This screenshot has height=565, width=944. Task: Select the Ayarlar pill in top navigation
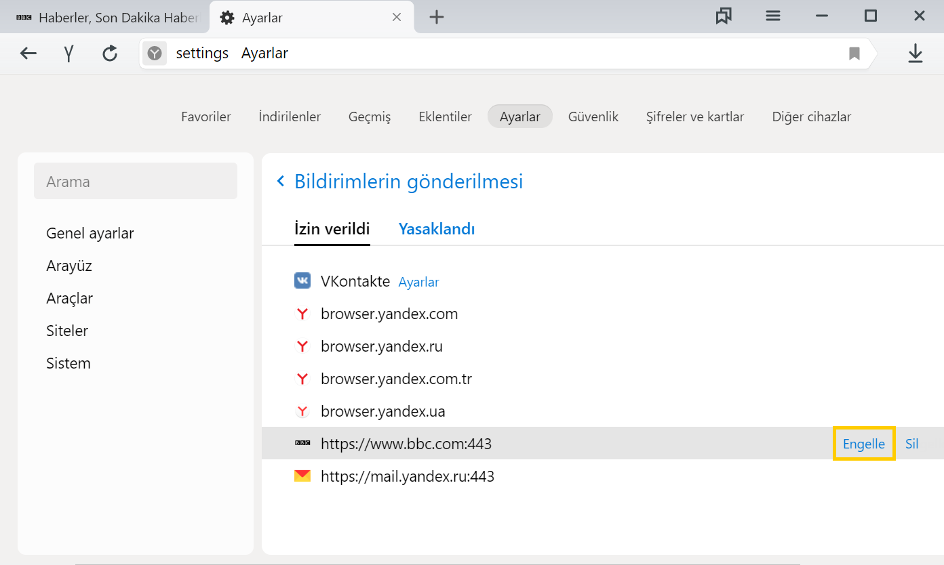(520, 117)
